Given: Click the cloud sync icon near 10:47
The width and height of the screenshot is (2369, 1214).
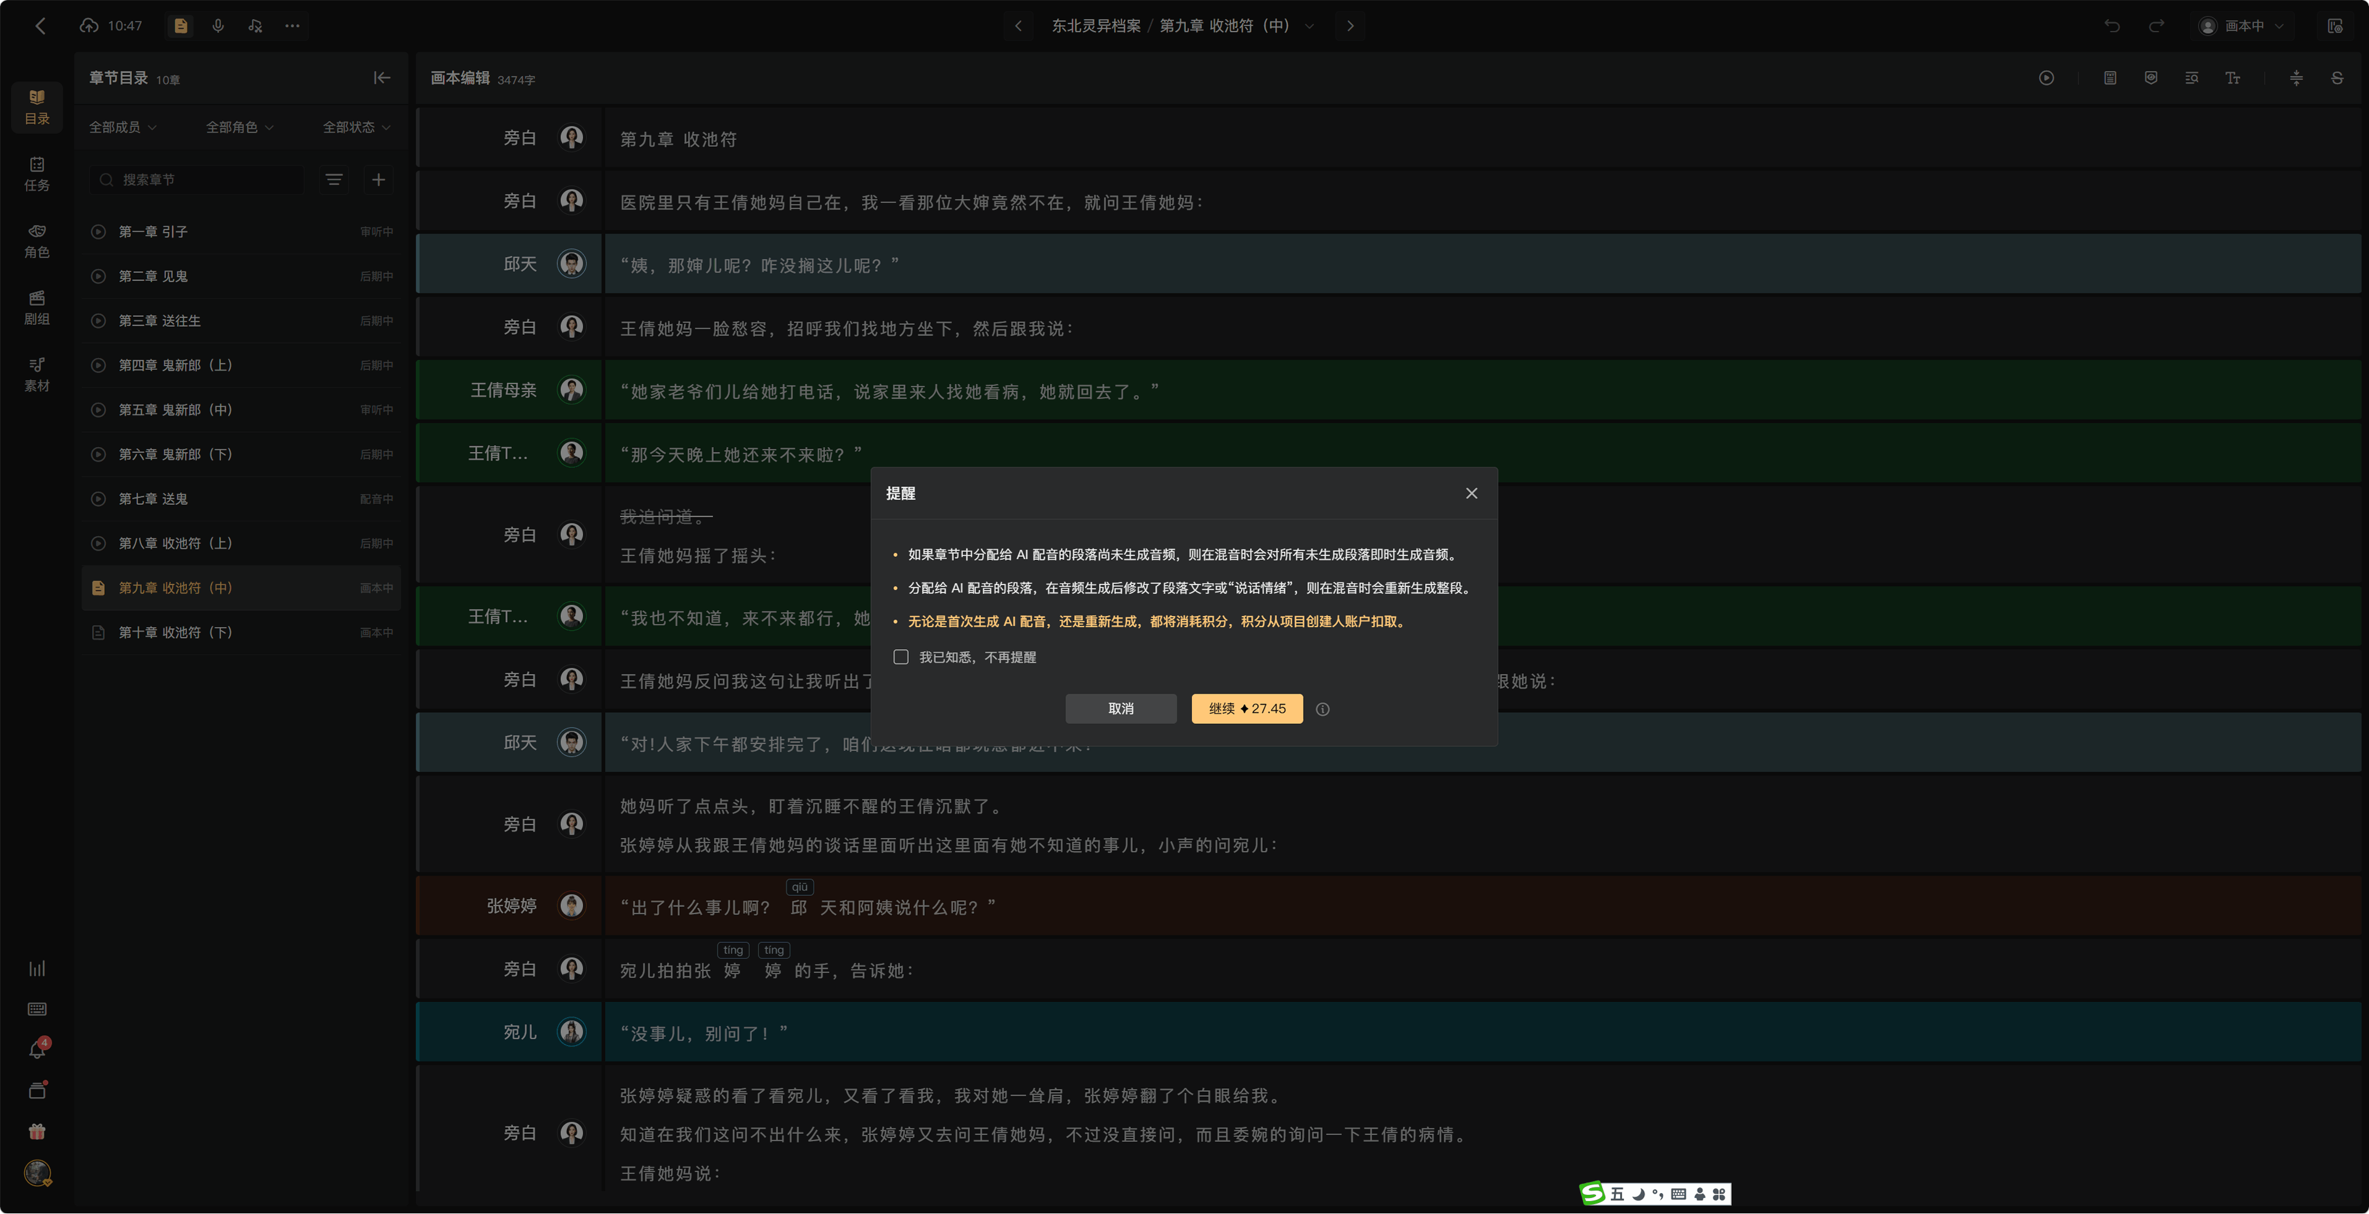Looking at the screenshot, I should coord(88,26).
